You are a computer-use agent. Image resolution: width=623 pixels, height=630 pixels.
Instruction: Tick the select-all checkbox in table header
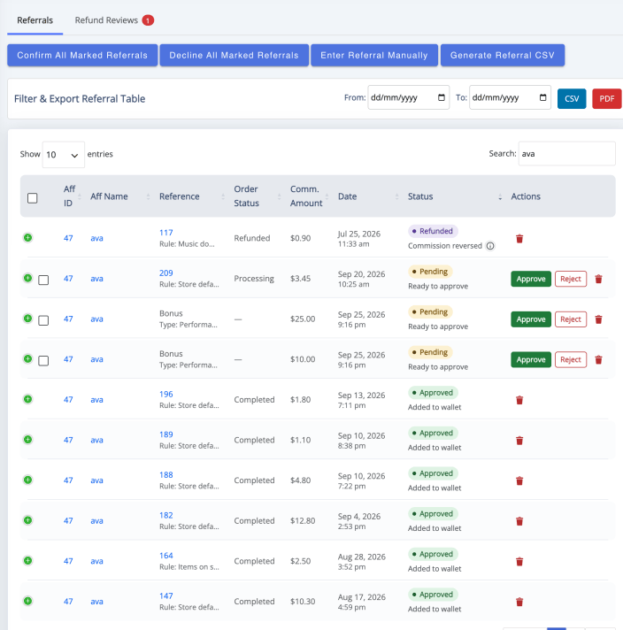pos(33,198)
